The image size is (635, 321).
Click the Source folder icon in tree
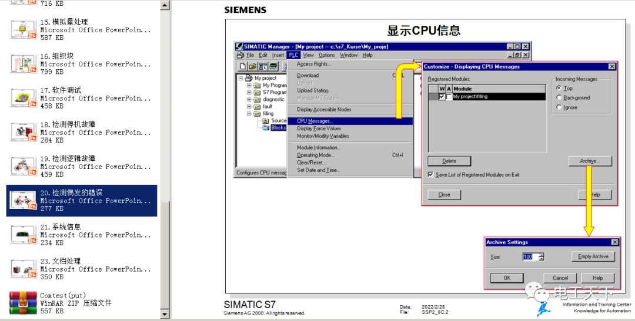[x=266, y=121]
